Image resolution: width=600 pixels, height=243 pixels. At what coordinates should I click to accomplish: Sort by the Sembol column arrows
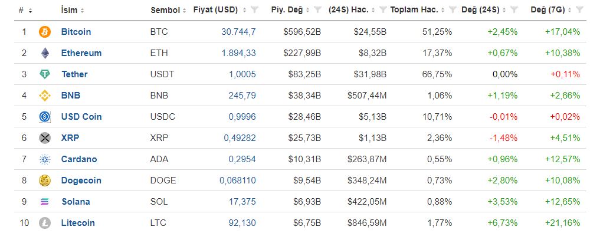pyautogui.click(x=185, y=11)
